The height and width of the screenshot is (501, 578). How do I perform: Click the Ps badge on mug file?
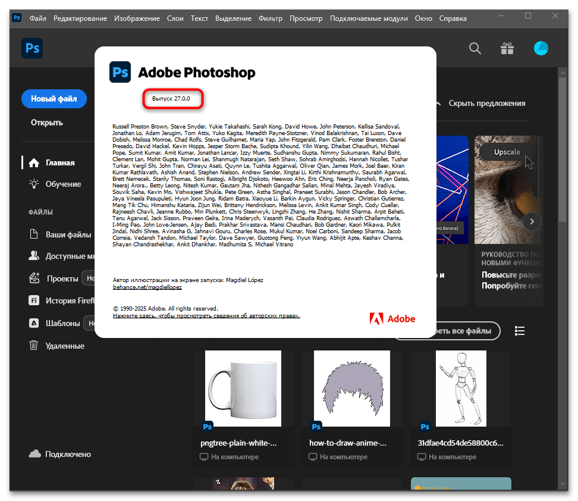pyautogui.click(x=207, y=427)
